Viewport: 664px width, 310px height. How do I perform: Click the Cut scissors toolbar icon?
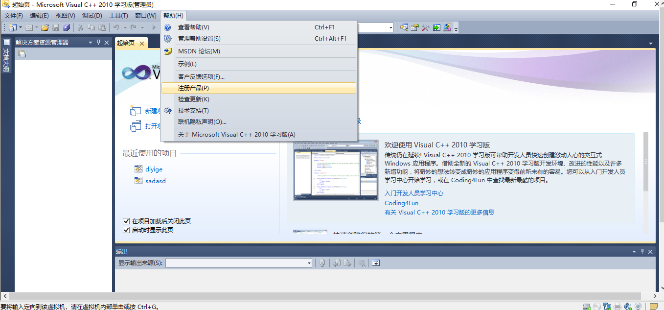80,27
